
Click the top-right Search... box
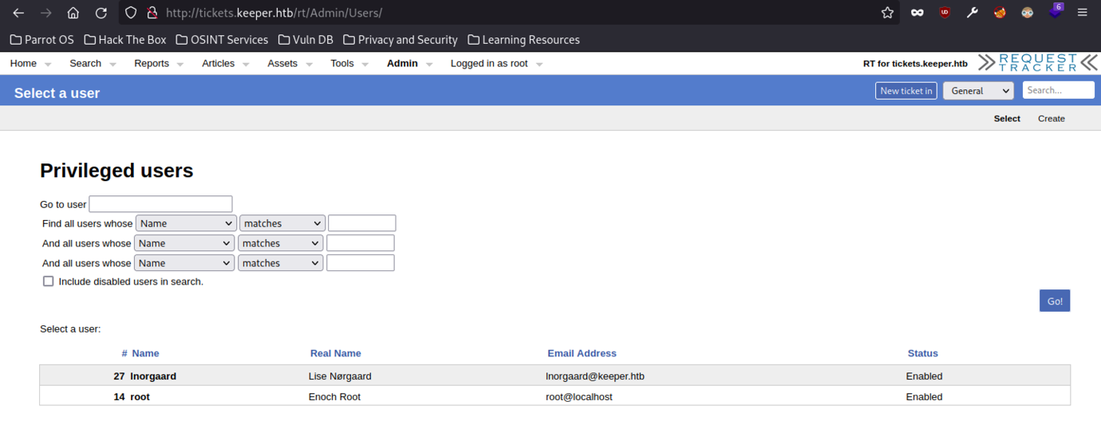1058,90
